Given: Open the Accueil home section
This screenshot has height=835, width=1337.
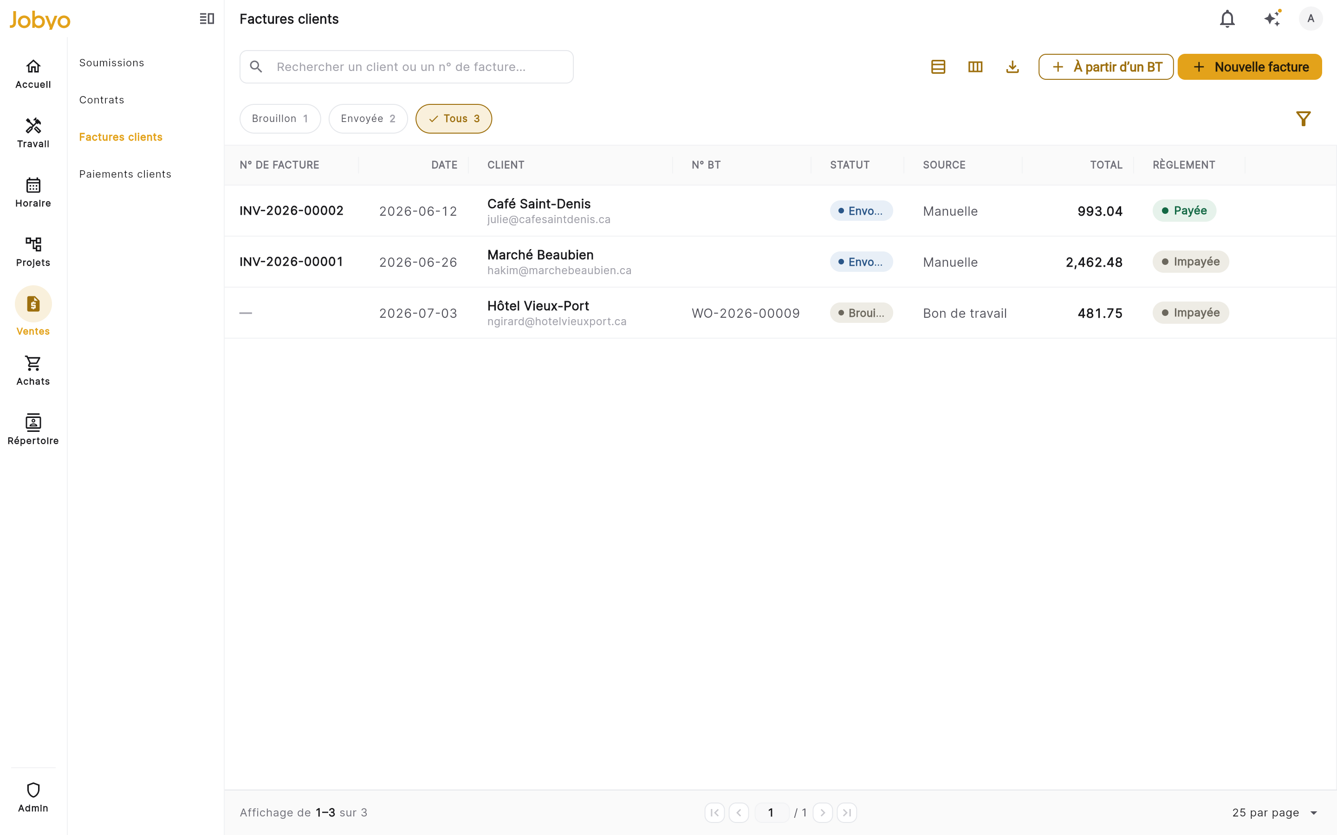Looking at the screenshot, I should coord(33,74).
